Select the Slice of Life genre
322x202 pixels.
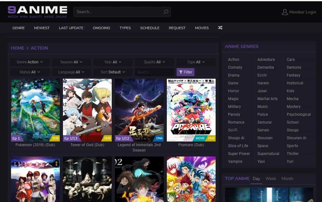tap(238, 146)
